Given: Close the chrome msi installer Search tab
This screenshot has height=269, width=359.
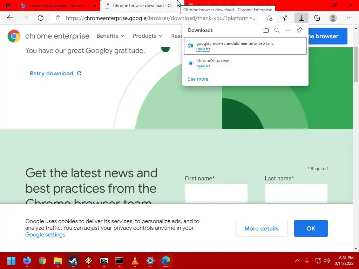Looking at the screenshot, I should point(95,6).
